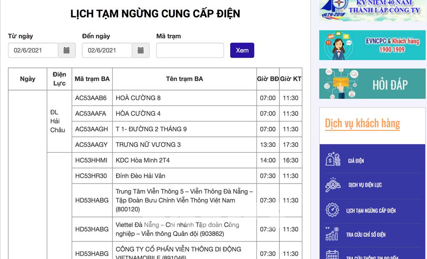This screenshot has height=259, width=427.
Task: Select station code AC53AAB6
Action: [x=91, y=98]
